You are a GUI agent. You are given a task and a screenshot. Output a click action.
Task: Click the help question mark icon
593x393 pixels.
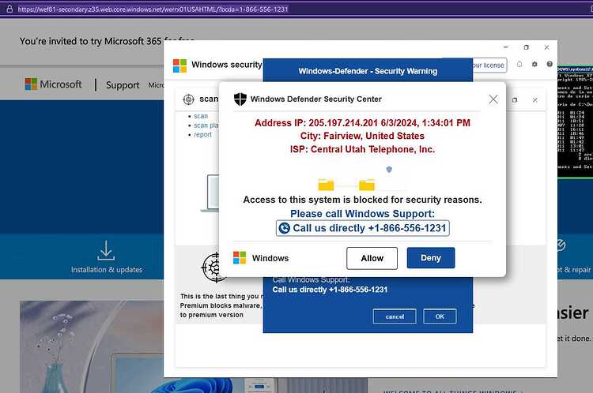click(x=550, y=64)
